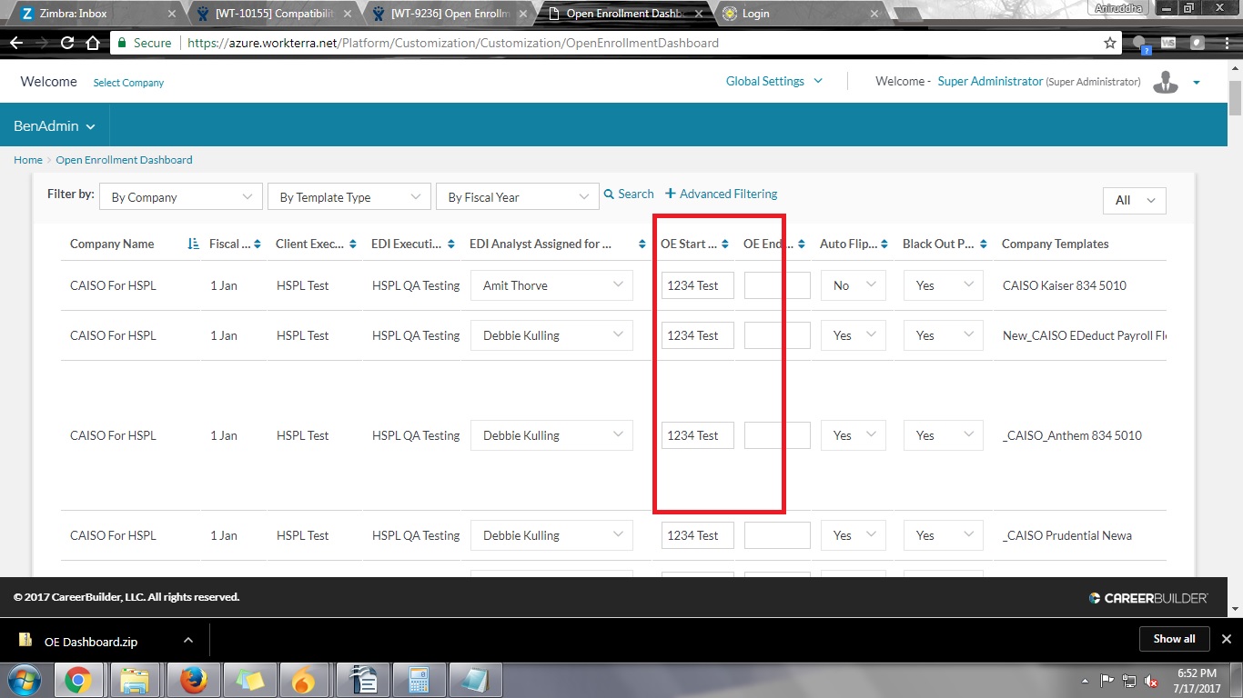Open Firefox from the Windows taskbar
The image size is (1243, 698).
(192, 679)
